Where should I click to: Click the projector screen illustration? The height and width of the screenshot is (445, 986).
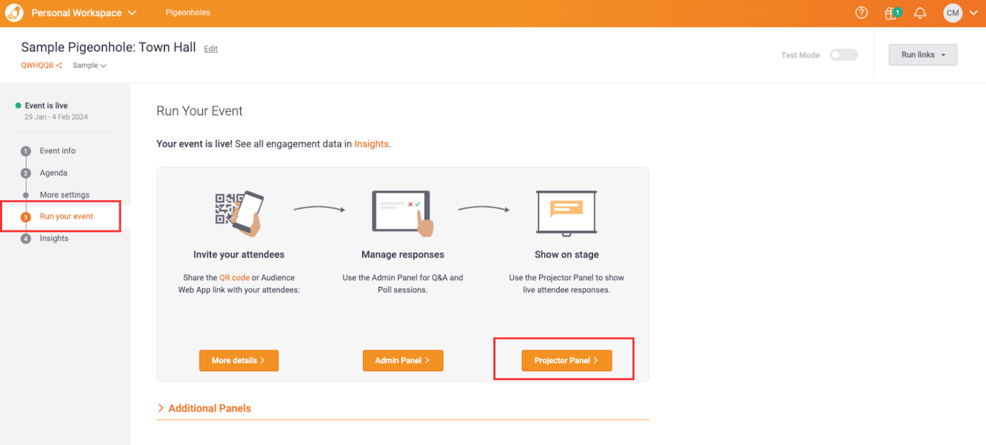coord(566,213)
